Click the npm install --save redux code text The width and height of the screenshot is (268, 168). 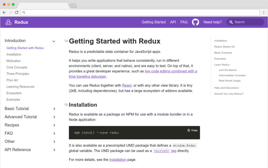click(96, 133)
